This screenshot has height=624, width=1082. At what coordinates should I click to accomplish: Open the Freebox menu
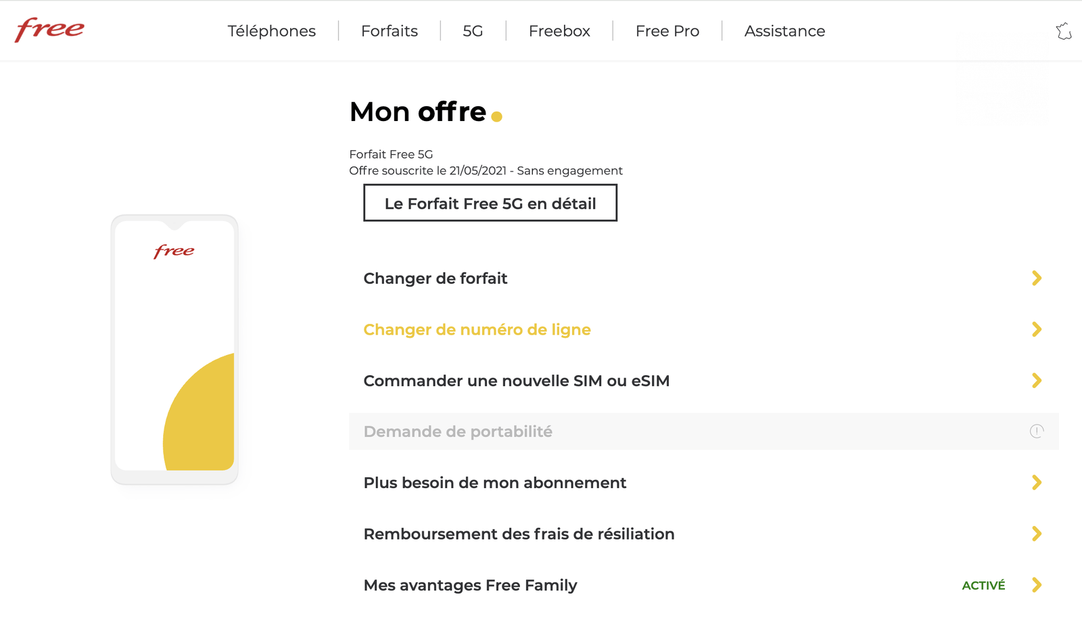[559, 31]
